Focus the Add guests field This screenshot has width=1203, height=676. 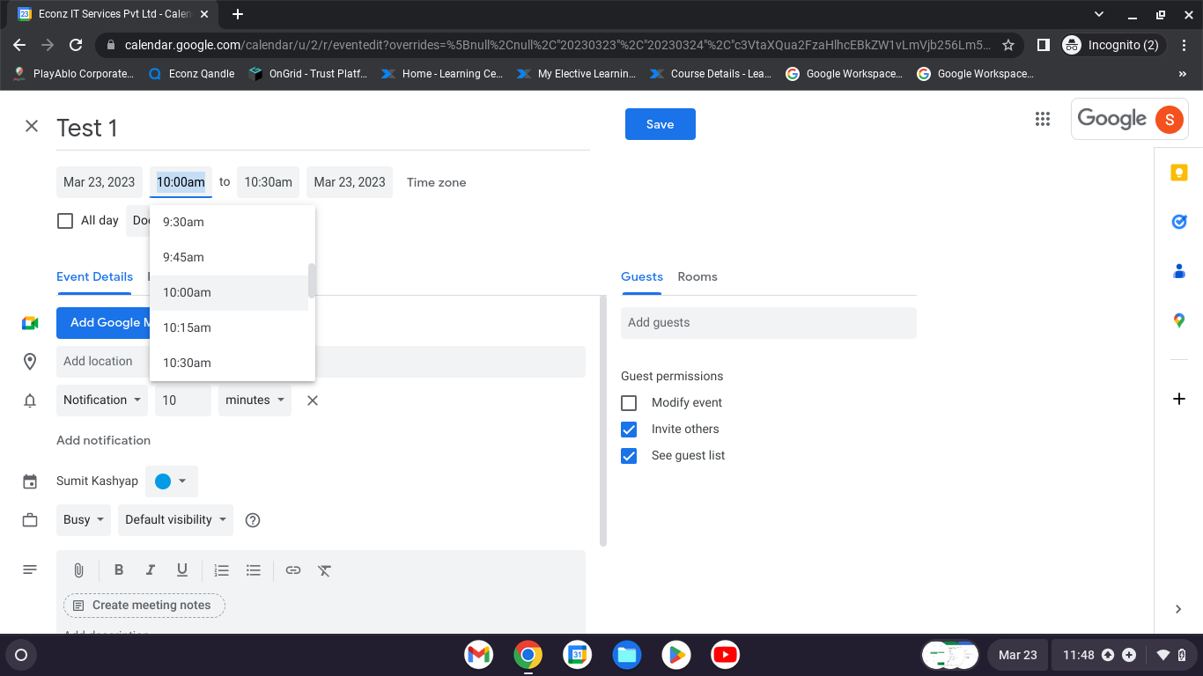coord(769,323)
